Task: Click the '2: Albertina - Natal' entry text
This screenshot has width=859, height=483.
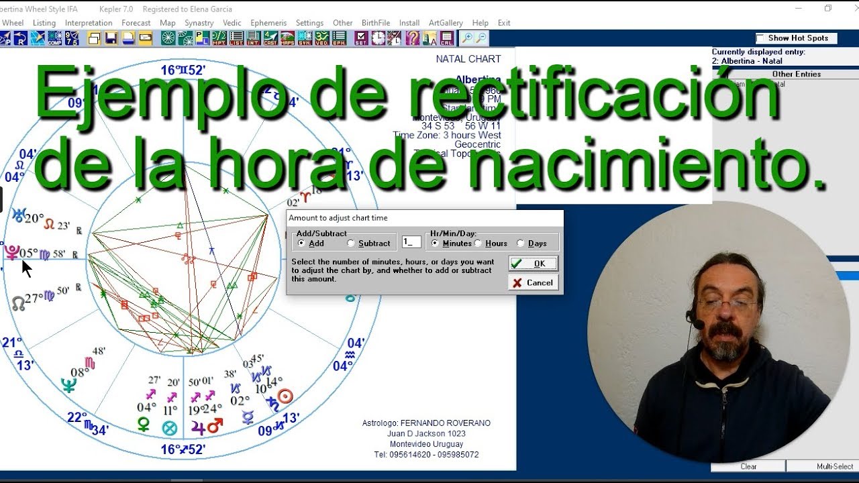Action: click(x=747, y=61)
